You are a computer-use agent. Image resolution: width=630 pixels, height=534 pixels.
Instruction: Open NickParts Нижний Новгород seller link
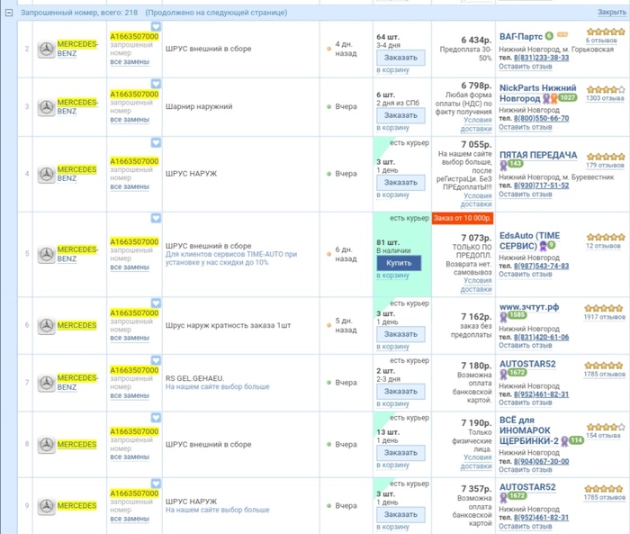point(537,93)
